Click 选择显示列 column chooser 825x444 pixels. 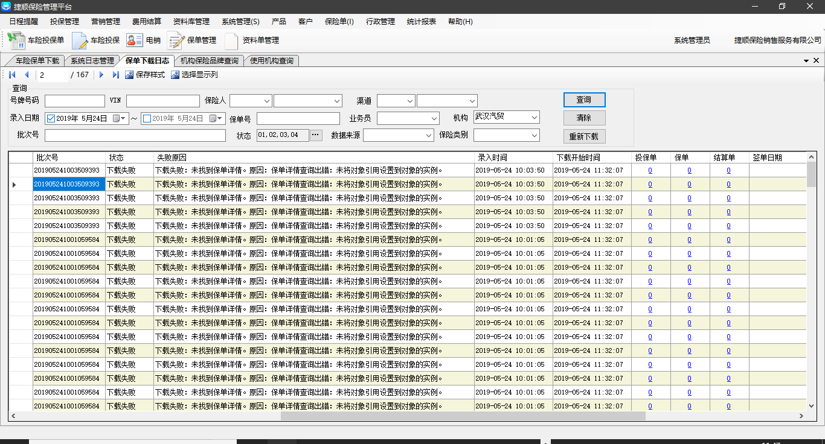[x=175, y=75]
